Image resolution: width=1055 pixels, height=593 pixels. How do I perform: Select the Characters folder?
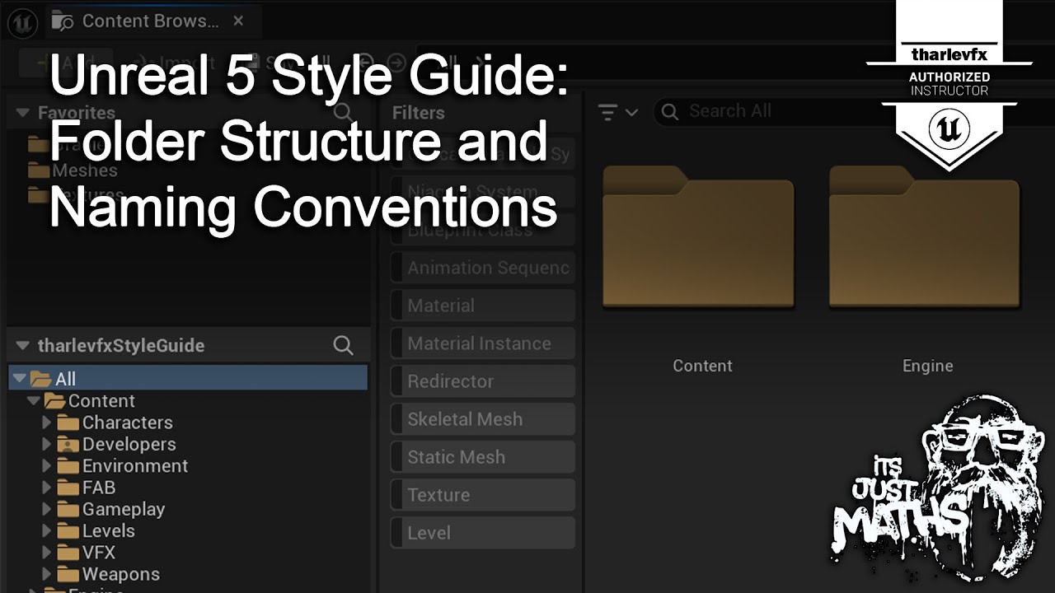coord(115,423)
